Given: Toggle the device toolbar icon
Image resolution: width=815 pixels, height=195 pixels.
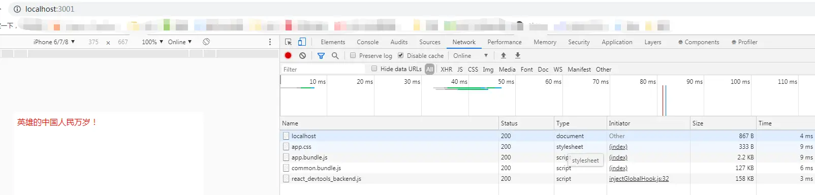Looking at the screenshot, I should (302, 42).
